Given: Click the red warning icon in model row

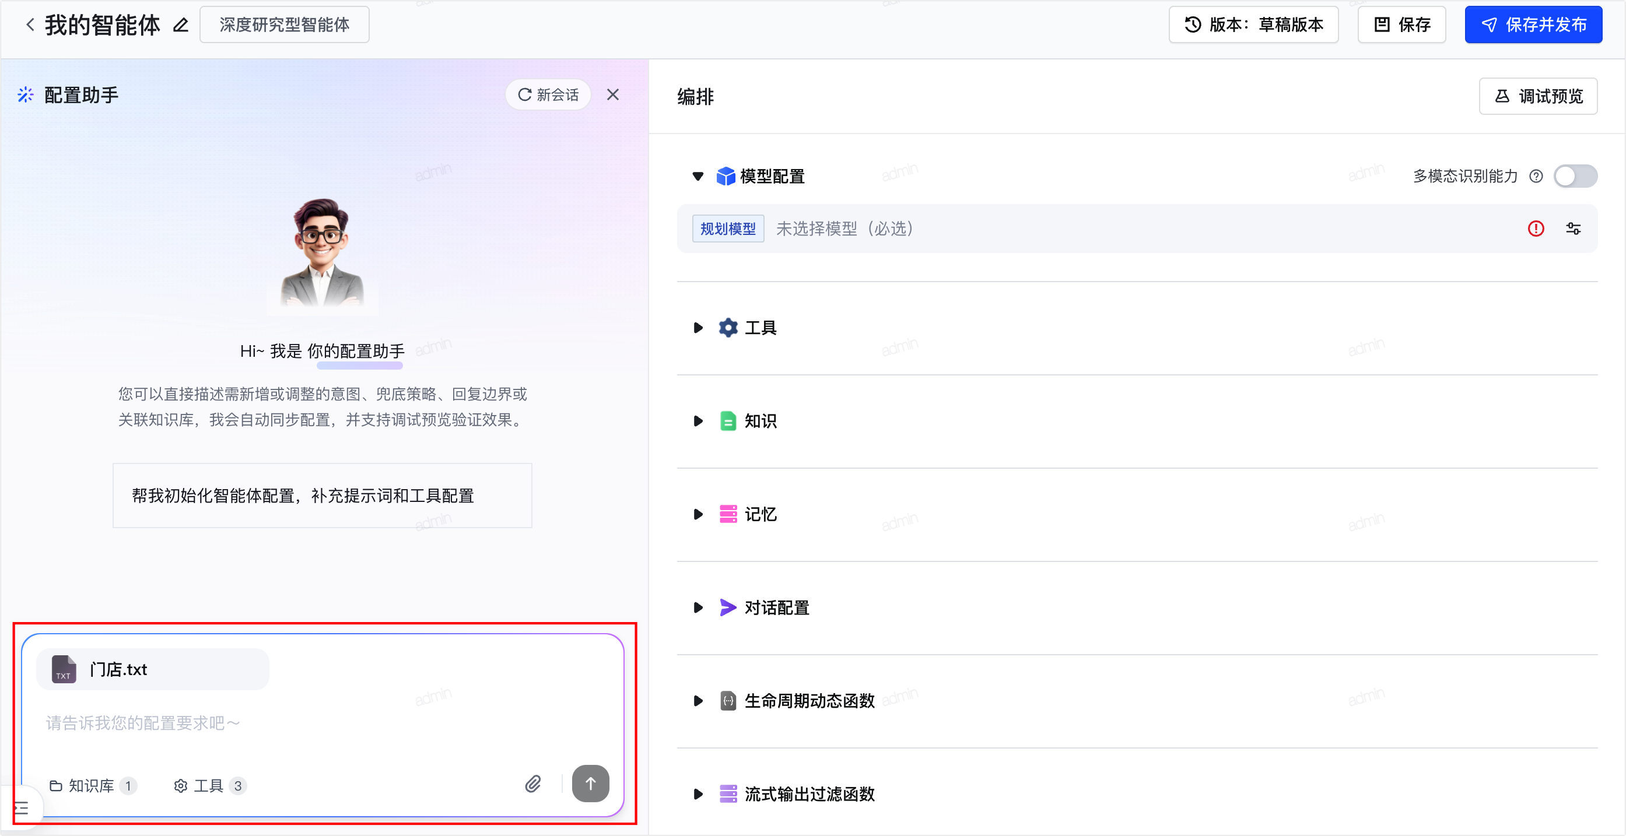Looking at the screenshot, I should [x=1535, y=229].
